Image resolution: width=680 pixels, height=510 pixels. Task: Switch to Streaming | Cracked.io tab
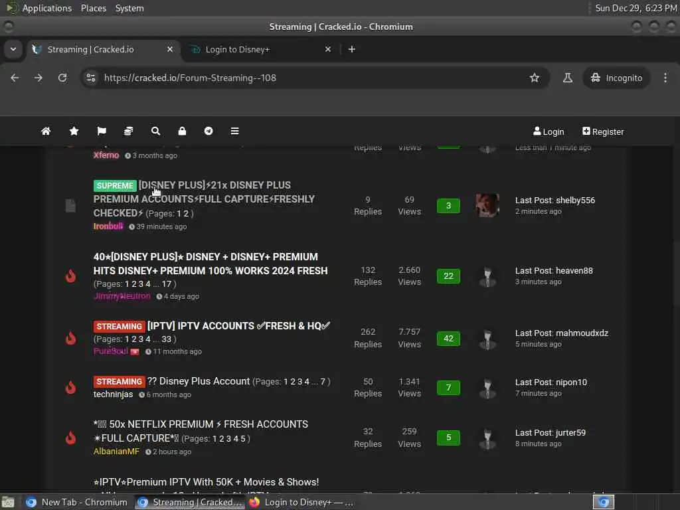point(102,49)
